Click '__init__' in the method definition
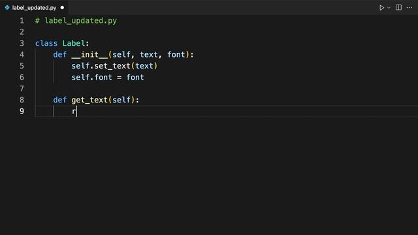 (x=89, y=55)
